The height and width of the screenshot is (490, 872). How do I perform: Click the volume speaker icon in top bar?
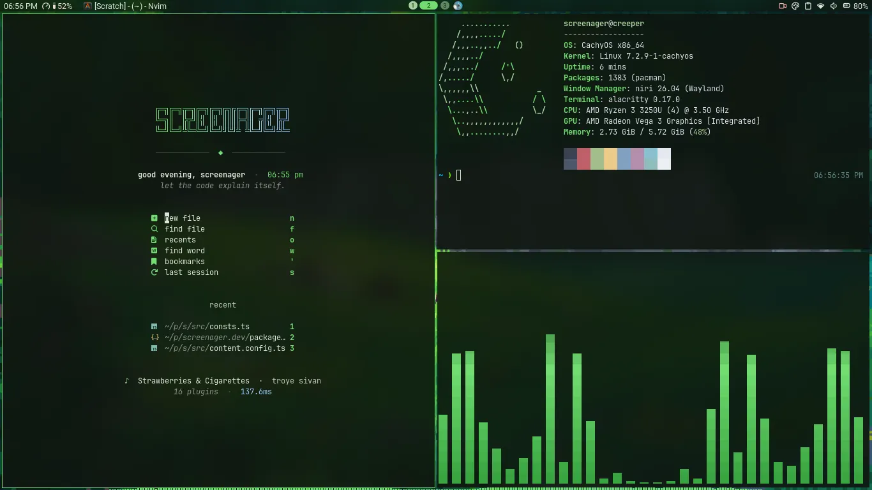(834, 6)
